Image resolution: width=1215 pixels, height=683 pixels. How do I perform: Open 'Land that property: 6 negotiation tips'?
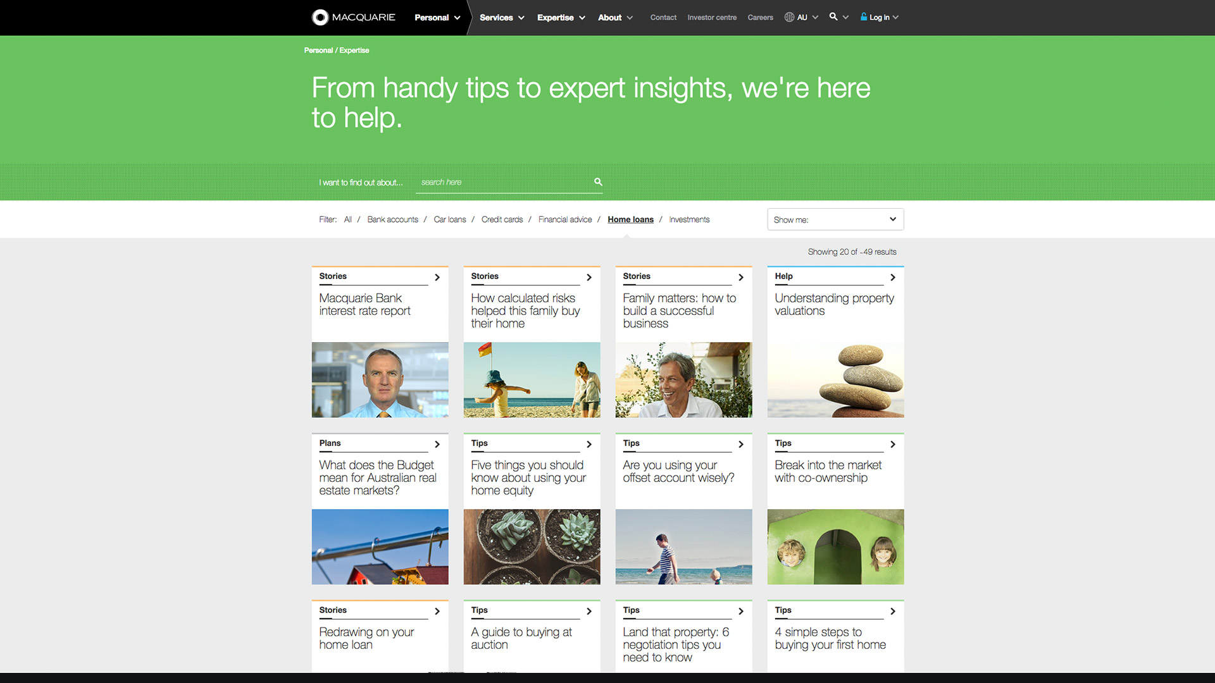(x=676, y=644)
